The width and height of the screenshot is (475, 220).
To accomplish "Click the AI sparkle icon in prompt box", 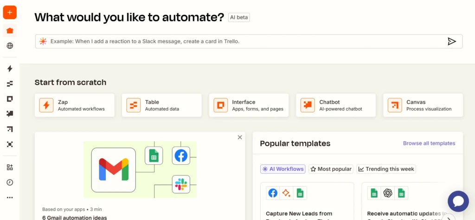I will tap(43, 41).
